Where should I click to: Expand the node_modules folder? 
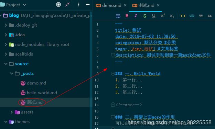pos(6,44)
